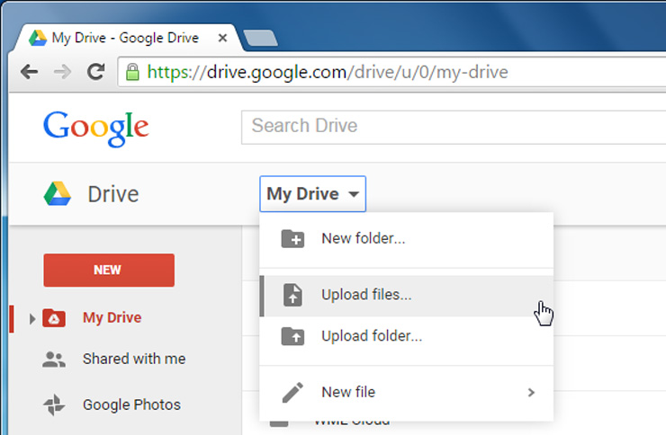
Task: Click the Shared with me people icon
Action: pos(54,360)
